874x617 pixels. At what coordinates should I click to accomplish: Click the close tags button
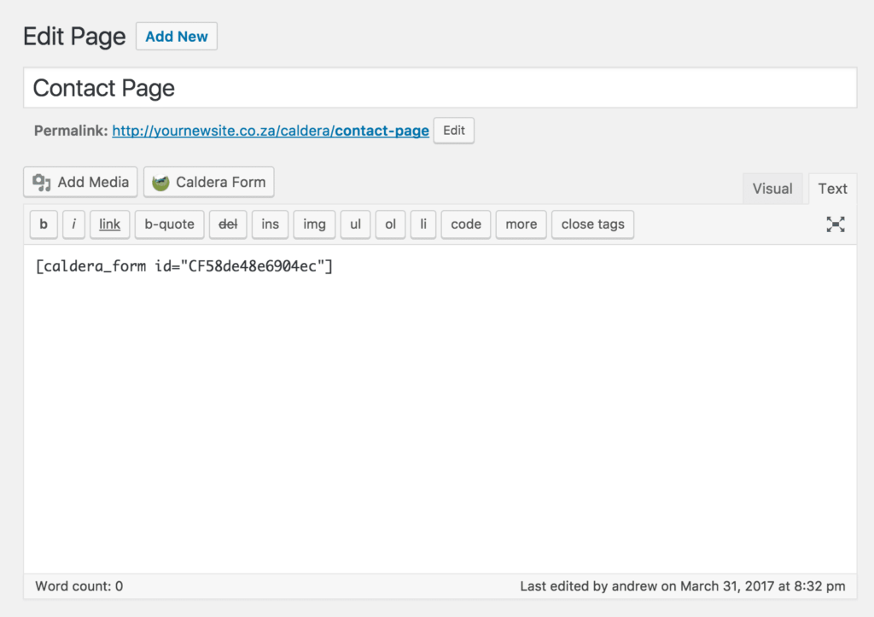coord(592,224)
